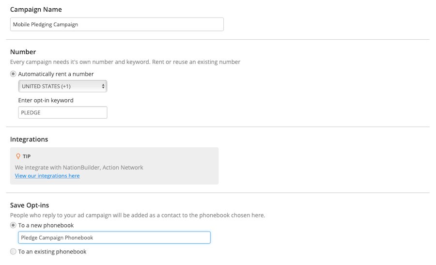The width and height of the screenshot is (436, 265).
Task: Click the Number section heading
Action: click(23, 52)
